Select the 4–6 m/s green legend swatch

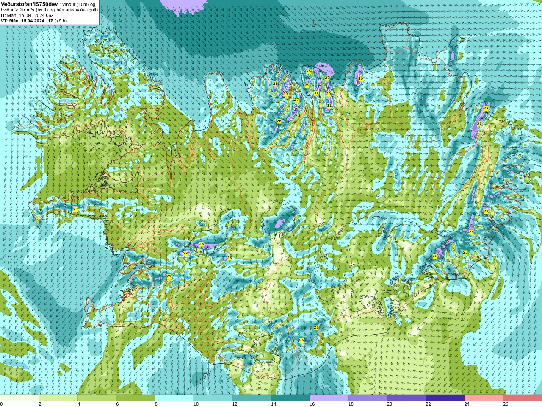pyautogui.click(x=97, y=398)
